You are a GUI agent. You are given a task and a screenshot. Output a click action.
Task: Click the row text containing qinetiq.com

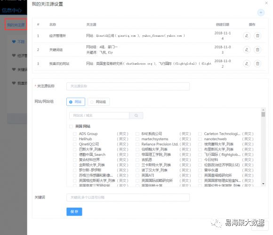click(x=136, y=36)
